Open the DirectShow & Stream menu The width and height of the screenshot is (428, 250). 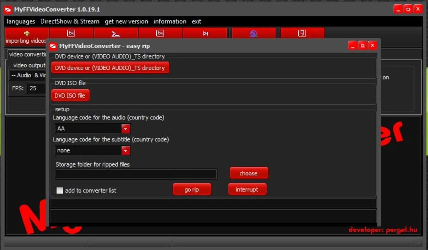pos(70,22)
